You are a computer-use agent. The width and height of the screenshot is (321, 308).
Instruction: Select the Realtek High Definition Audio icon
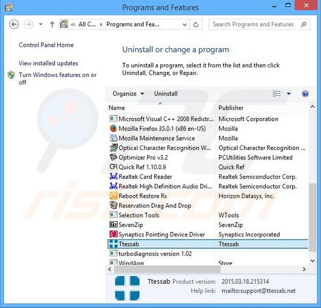(x=113, y=186)
